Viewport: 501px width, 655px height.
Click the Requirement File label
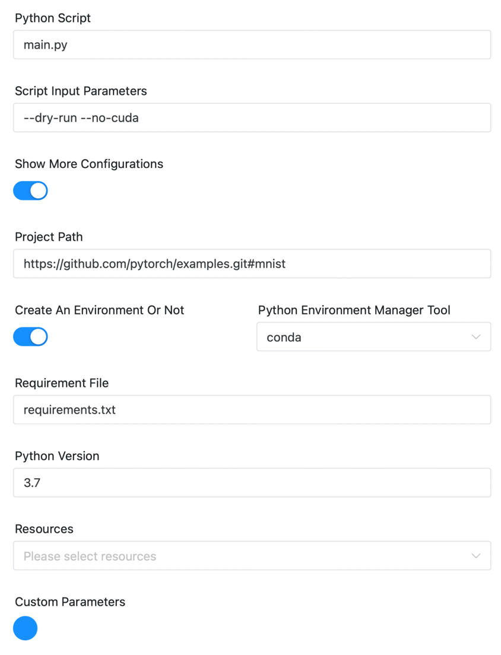pyautogui.click(x=62, y=383)
